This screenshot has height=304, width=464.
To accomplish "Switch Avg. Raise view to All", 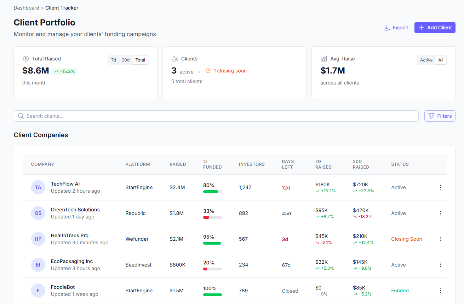I will (x=441, y=60).
